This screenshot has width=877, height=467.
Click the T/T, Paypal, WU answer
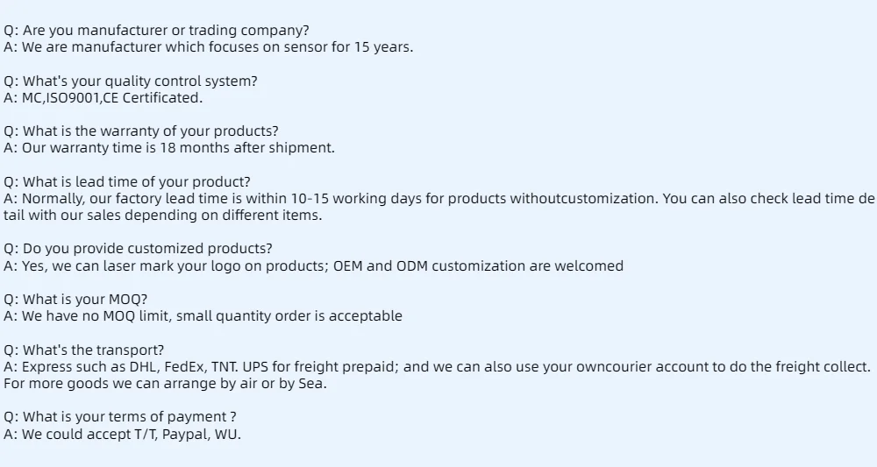point(123,435)
